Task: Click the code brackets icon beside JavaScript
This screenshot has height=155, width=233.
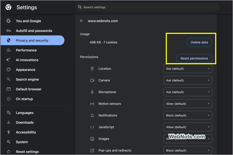Action: (92, 127)
